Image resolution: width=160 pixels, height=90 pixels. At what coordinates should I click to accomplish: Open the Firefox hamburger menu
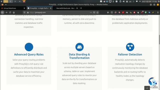158,12
